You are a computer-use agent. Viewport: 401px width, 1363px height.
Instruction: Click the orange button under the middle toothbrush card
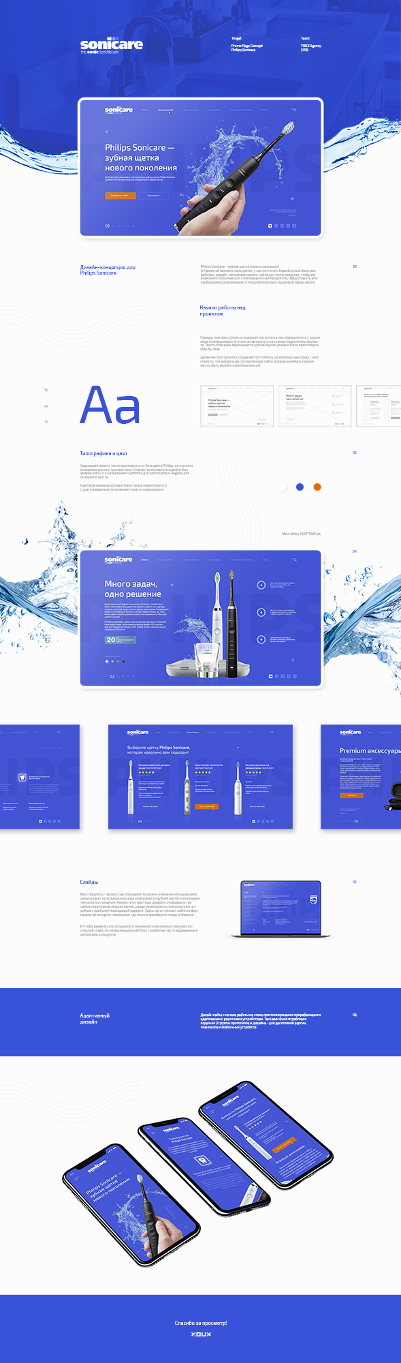206,806
